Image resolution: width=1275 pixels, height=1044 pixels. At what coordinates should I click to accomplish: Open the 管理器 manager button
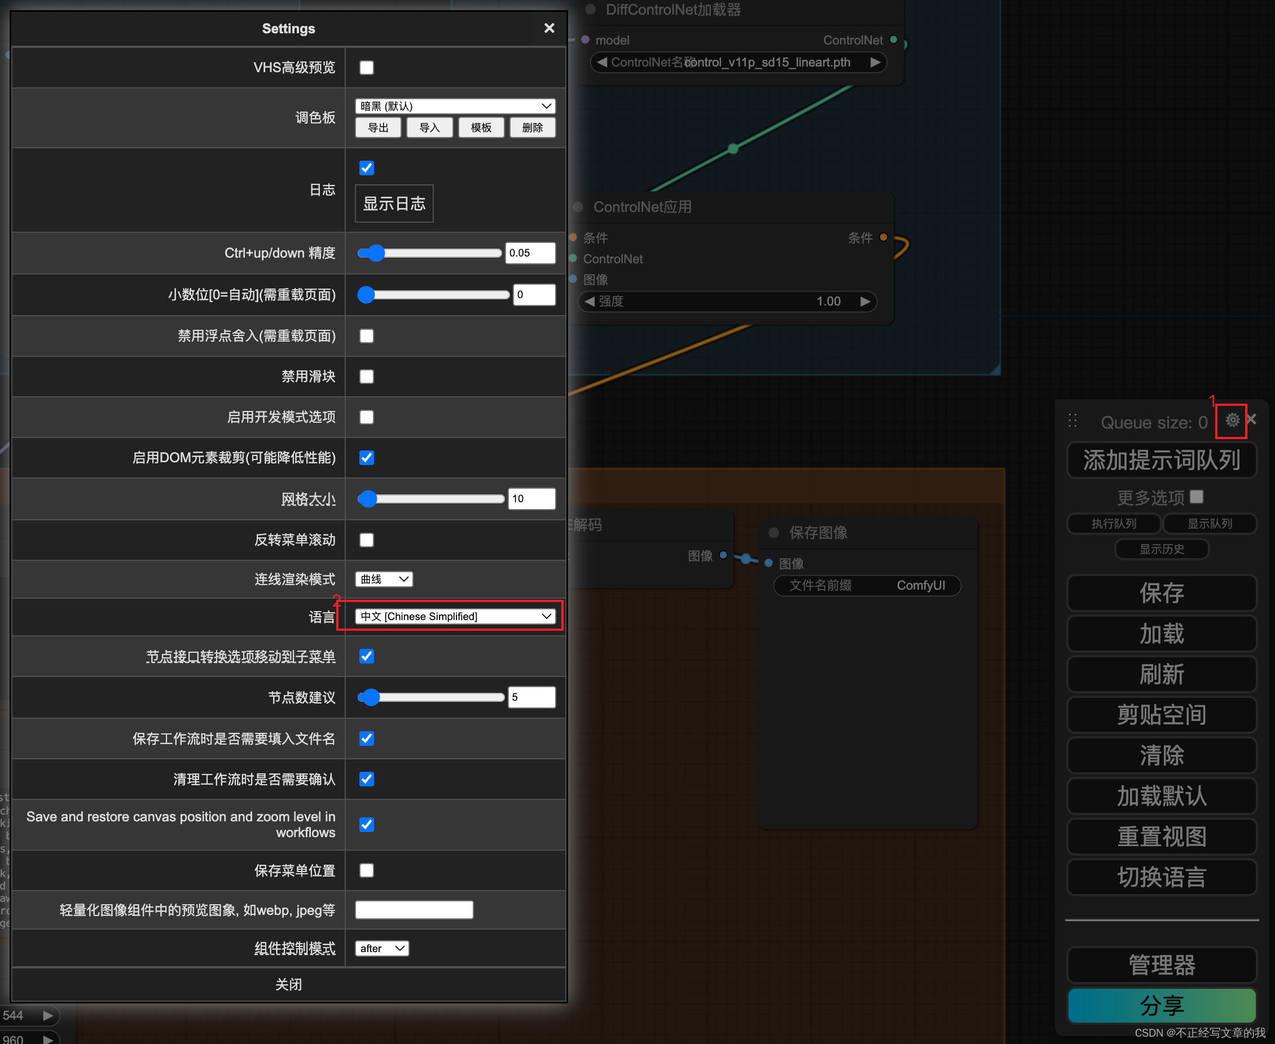pos(1162,965)
